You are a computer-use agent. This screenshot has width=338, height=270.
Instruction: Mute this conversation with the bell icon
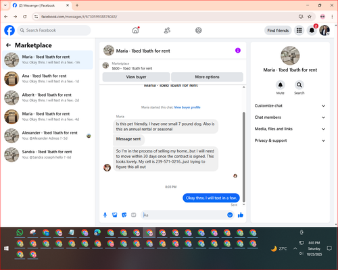click(x=281, y=85)
